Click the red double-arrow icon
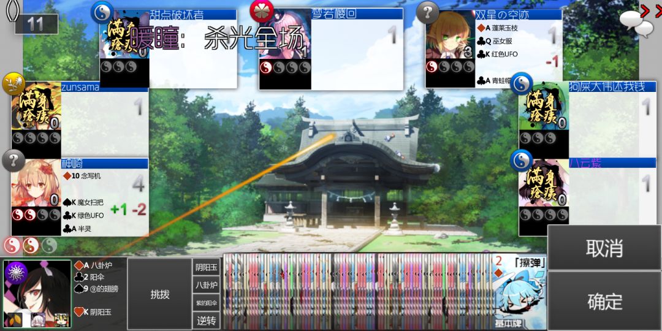 (649, 12)
